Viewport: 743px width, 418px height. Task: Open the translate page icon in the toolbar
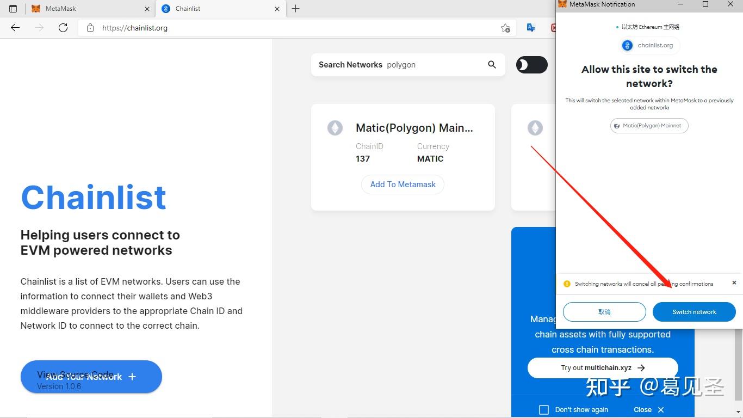coord(530,28)
